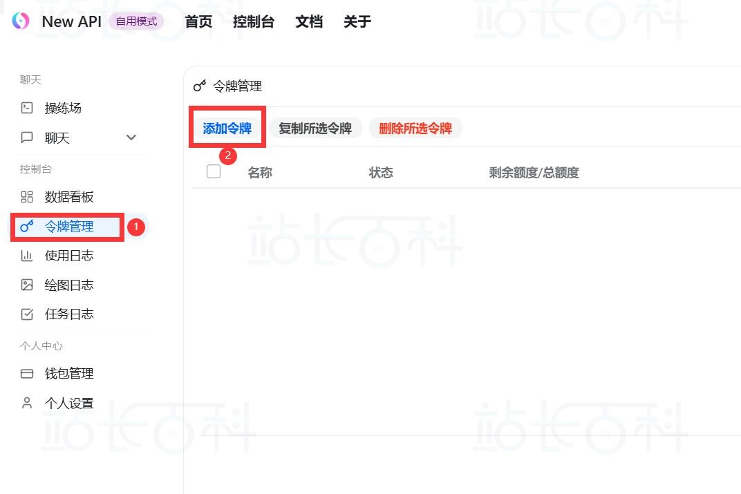
Task: Select 数据看板 label in the sidebar
Action: (69, 197)
